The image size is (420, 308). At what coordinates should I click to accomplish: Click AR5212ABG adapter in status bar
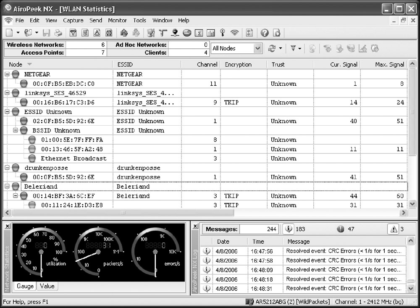288,302
